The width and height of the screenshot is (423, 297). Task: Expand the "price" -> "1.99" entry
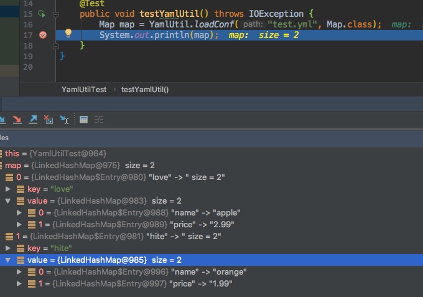(x=19, y=283)
